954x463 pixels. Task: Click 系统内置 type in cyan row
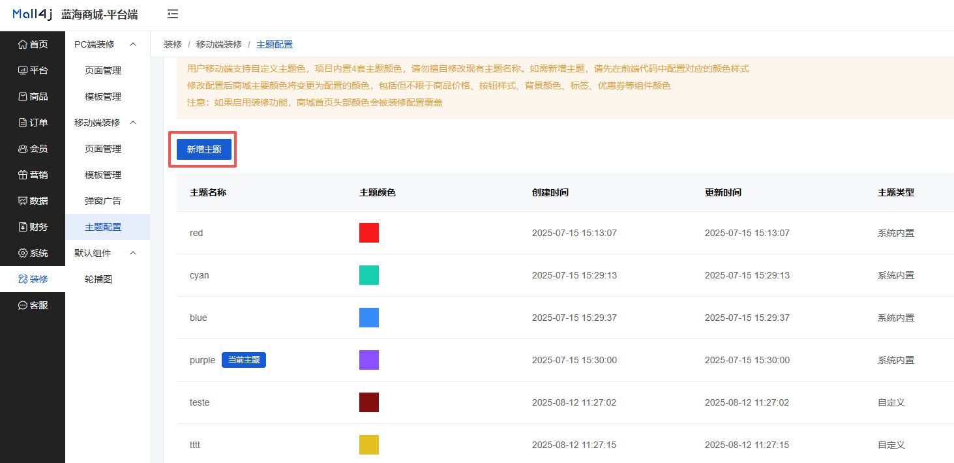(x=896, y=275)
